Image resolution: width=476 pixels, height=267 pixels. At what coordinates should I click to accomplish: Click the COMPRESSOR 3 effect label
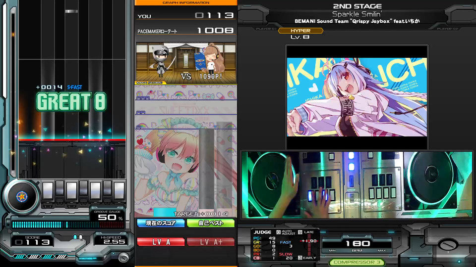point(357,262)
